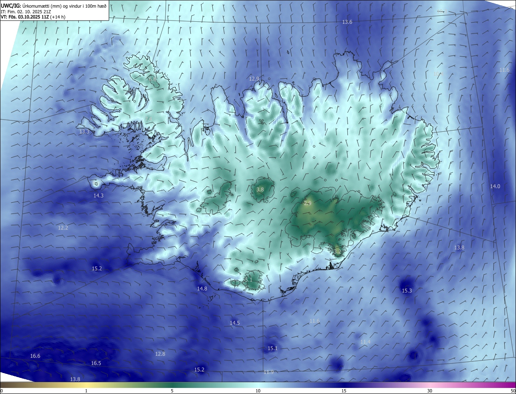Click the 5.1 value on the southern glacier

pyautogui.click(x=248, y=280)
